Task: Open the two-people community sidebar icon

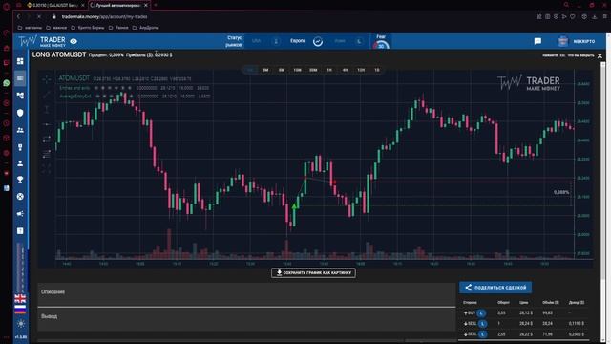Action: (20, 130)
